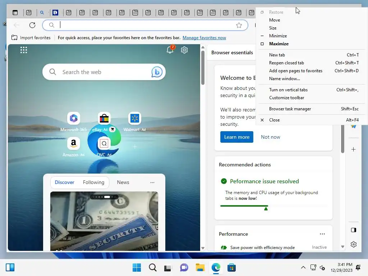Open the Social Security news thumbnail

104,221
